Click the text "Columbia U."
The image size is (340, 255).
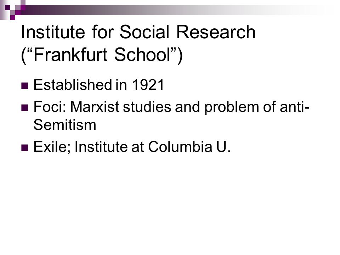pyautogui.click(x=189, y=147)
